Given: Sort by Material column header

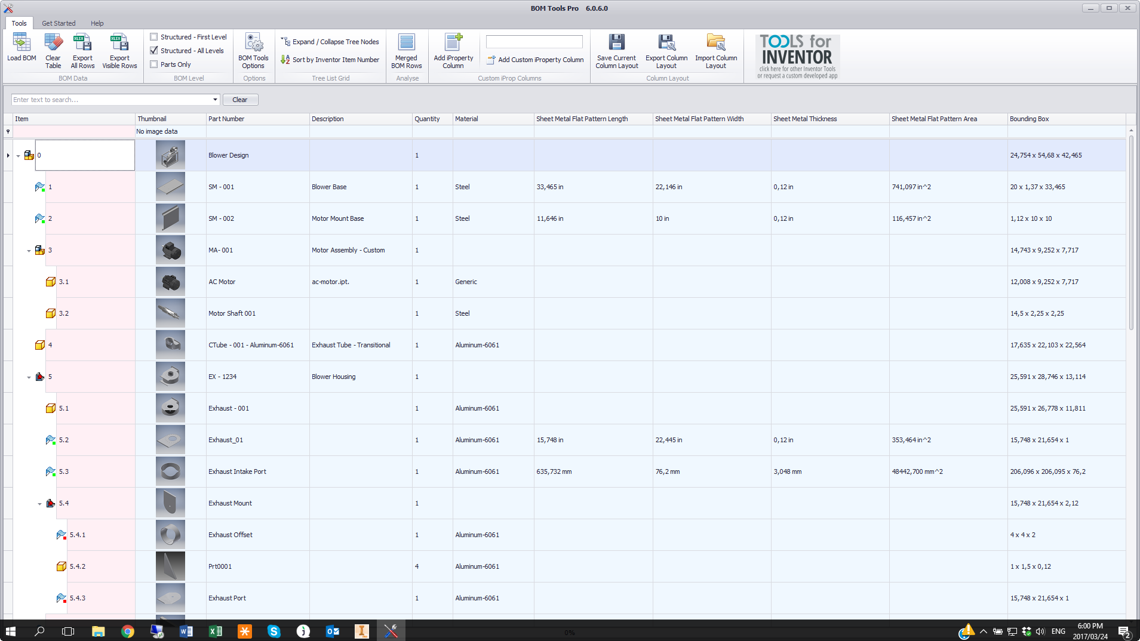Looking at the screenshot, I should click(493, 119).
